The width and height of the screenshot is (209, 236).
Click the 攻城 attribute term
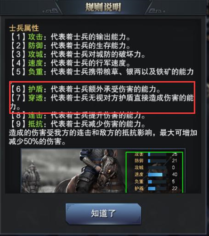[36, 54]
